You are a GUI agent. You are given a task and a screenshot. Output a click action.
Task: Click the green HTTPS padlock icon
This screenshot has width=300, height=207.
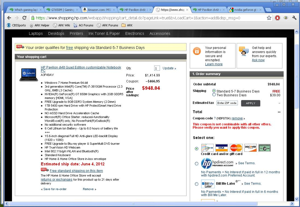pos(33,18)
